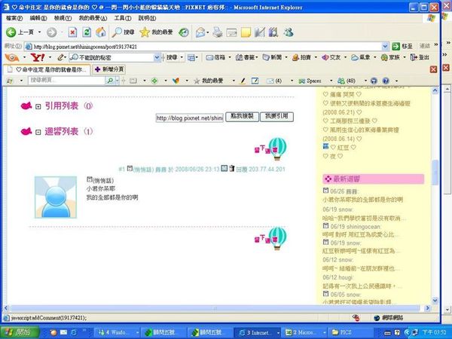Open the 檔案 File menu

tap(14, 18)
